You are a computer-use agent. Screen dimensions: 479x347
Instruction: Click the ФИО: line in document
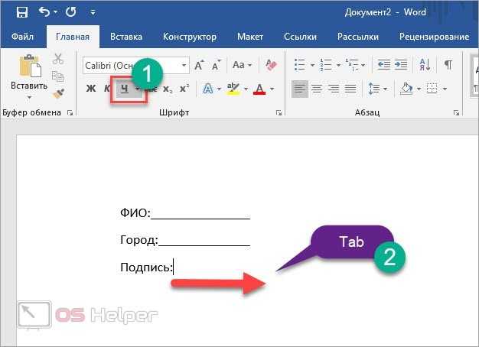[185, 212]
